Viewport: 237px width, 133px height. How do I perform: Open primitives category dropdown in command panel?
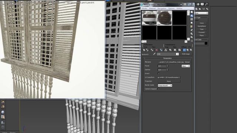coord(201,13)
